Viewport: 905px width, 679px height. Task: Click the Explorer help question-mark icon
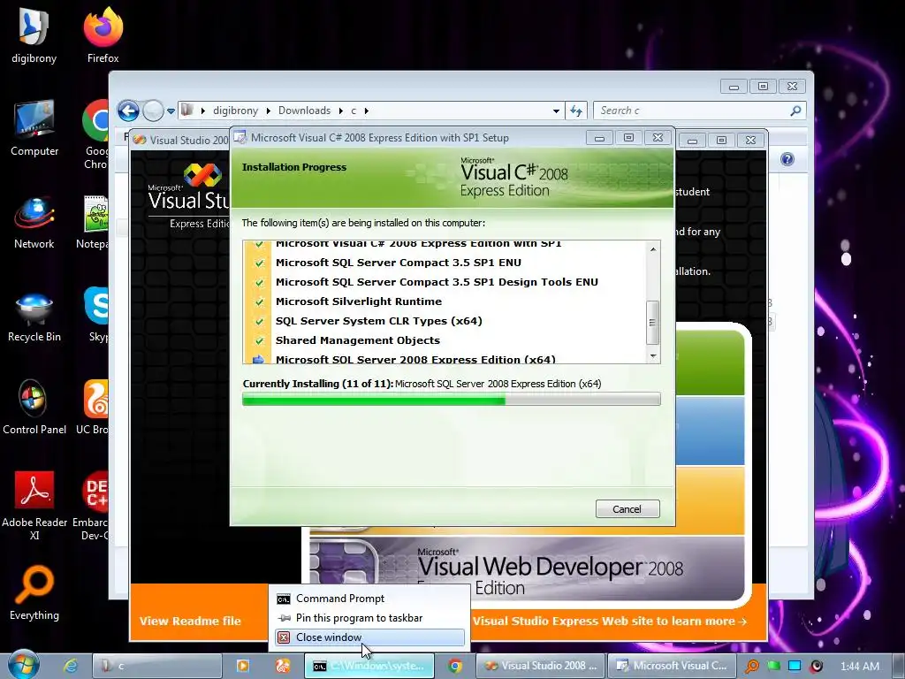(x=787, y=159)
